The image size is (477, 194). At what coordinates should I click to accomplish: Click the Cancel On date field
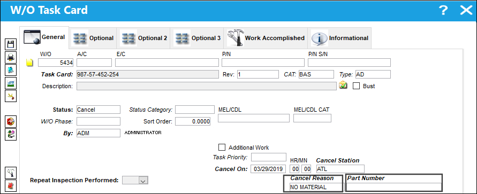(269, 169)
